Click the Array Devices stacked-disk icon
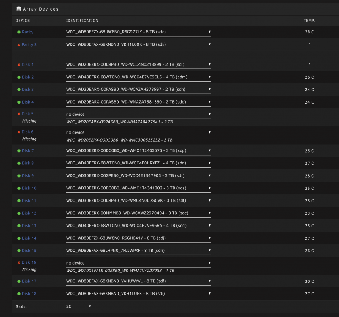 (x=19, y=9)
